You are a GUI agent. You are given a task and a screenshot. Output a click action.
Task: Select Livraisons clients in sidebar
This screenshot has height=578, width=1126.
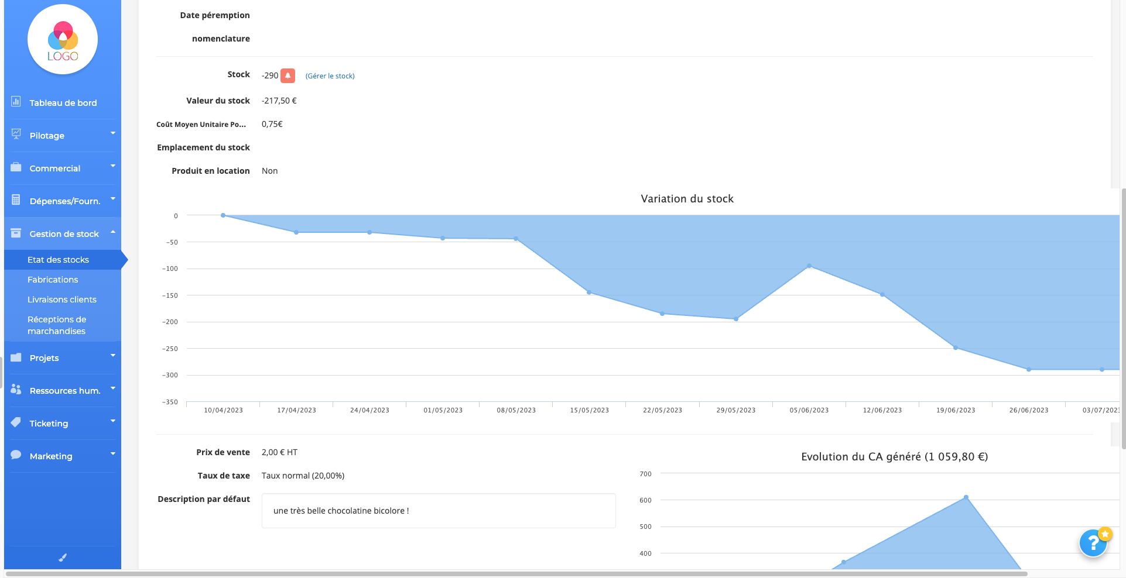point(61,299)
